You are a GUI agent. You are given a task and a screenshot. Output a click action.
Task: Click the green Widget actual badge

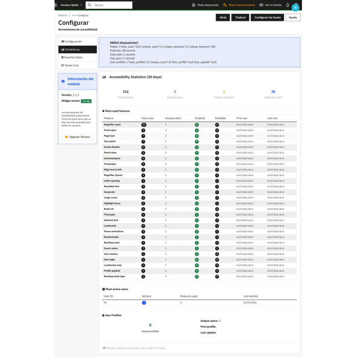point(86,101)
